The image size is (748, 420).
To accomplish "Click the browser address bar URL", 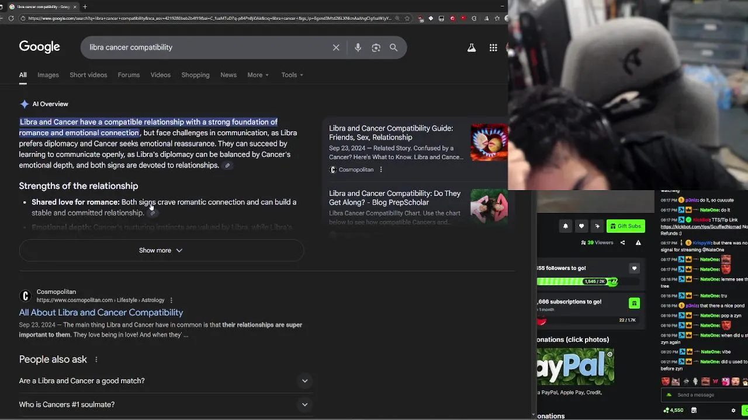I will (209, 18).
